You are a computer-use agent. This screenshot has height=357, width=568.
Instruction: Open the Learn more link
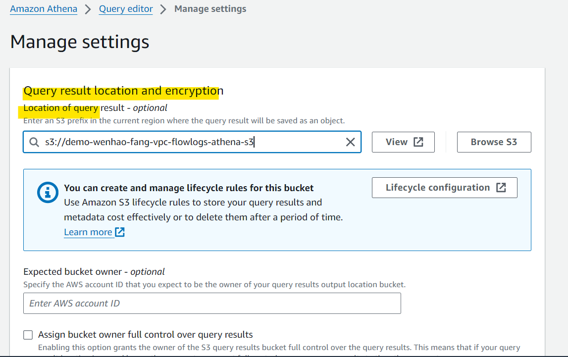coord(94,232)
